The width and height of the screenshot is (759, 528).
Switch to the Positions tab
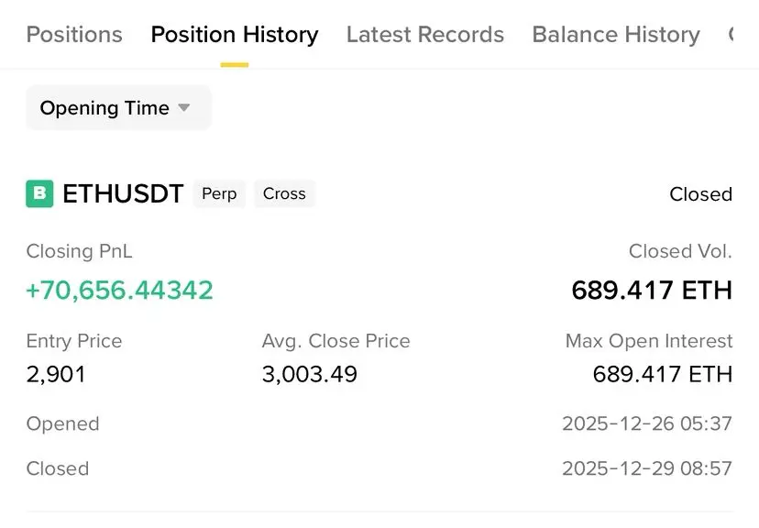[x=74, y=35]
